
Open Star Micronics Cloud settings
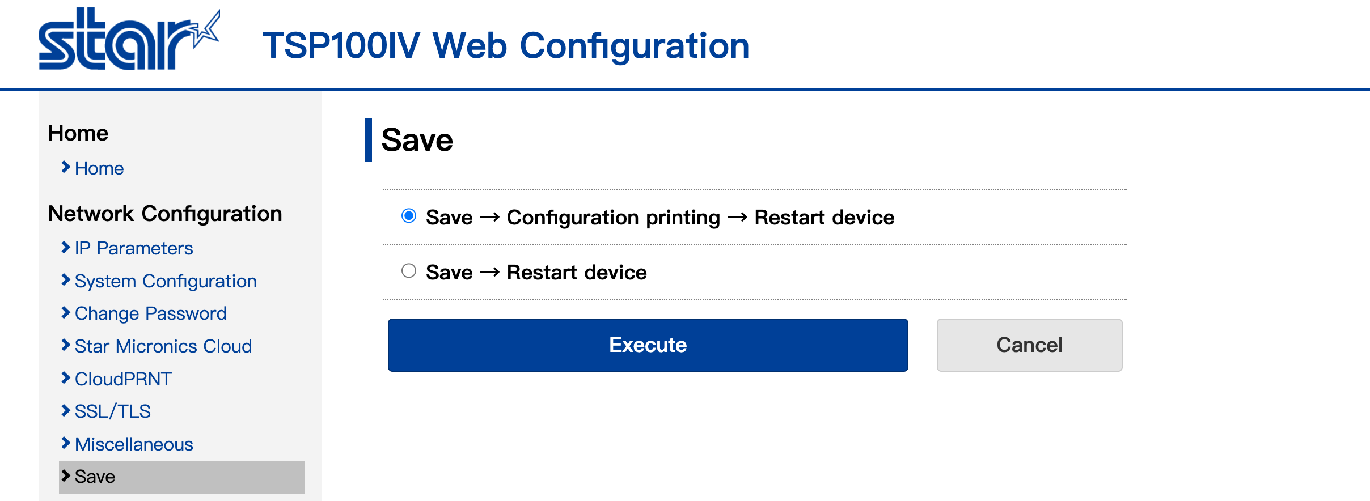click(x=163, y=346)
